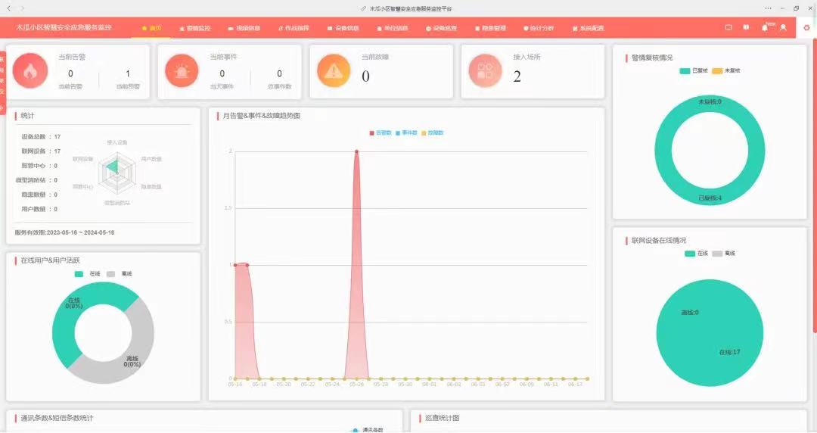Screen dimensions: 817x433
Task: Switch to the 警情监控 tab
Action: pyautogui.click(x=195, y=28)
